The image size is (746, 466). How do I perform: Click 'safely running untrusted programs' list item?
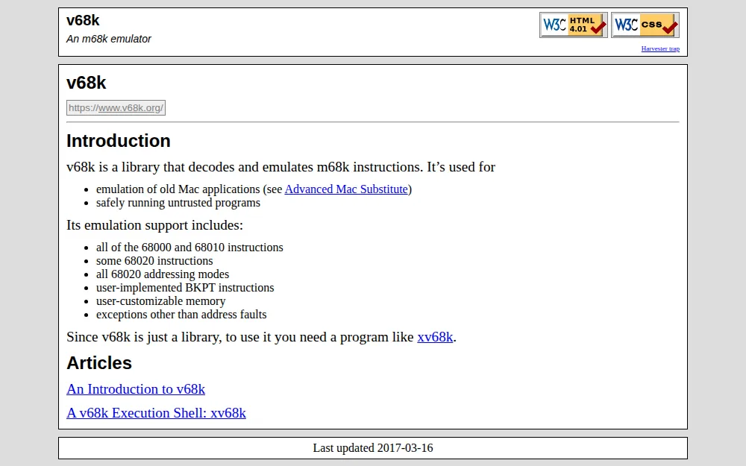pos(178,203)
